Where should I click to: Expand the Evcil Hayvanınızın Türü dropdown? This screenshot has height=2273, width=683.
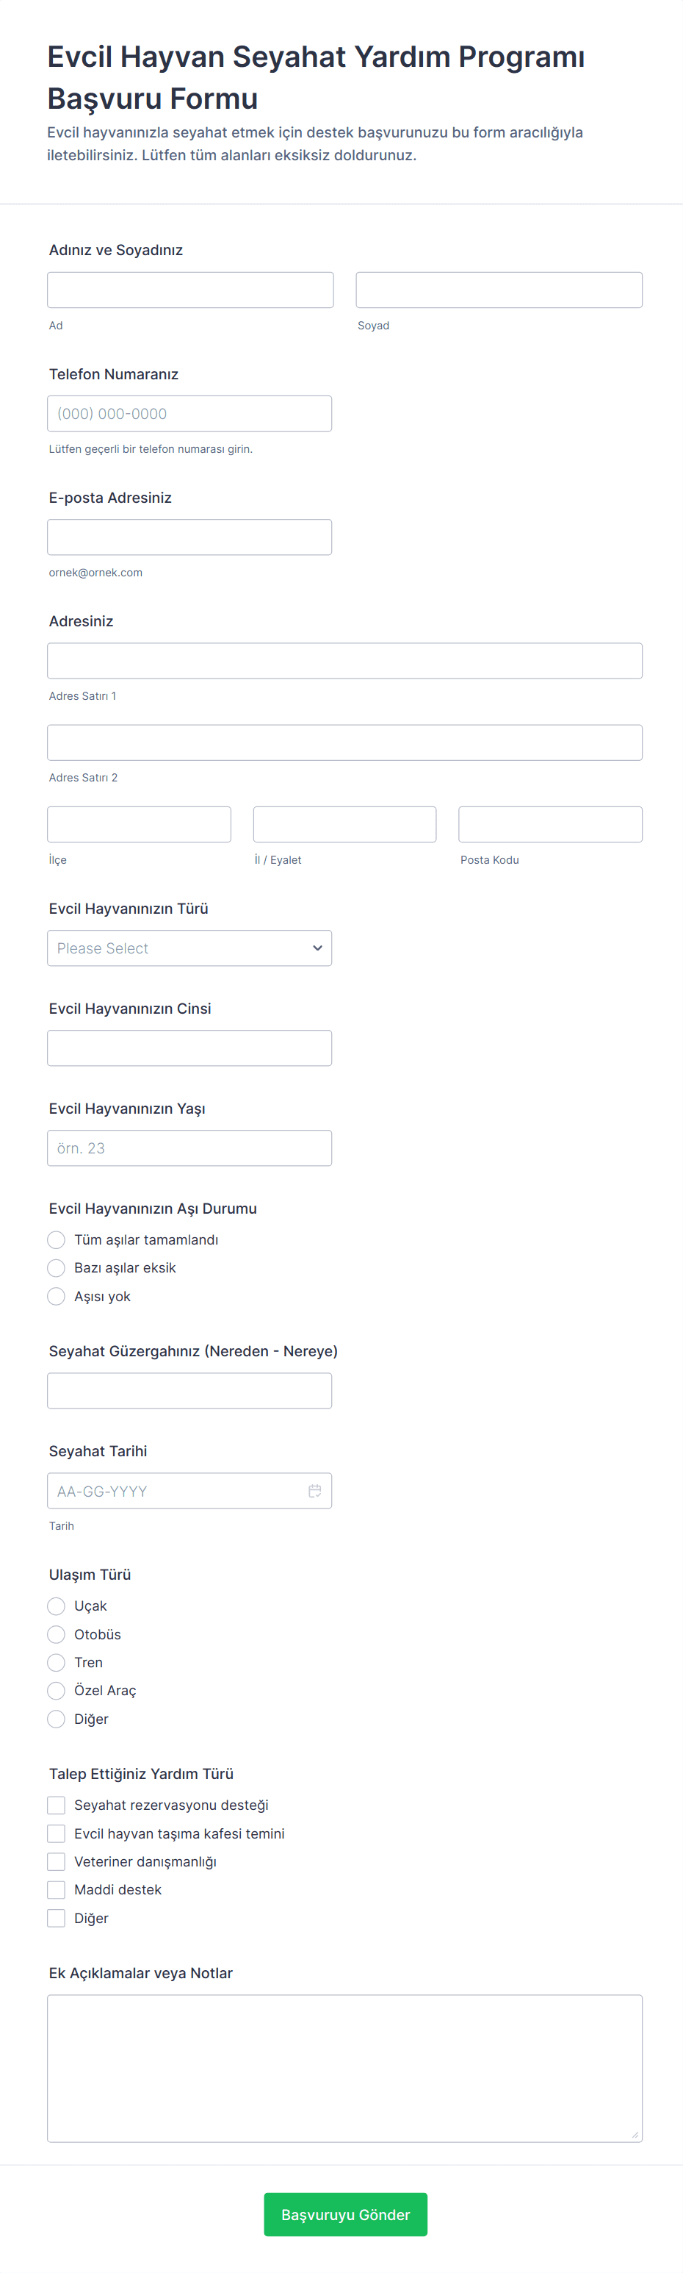(x=189, y=948)
